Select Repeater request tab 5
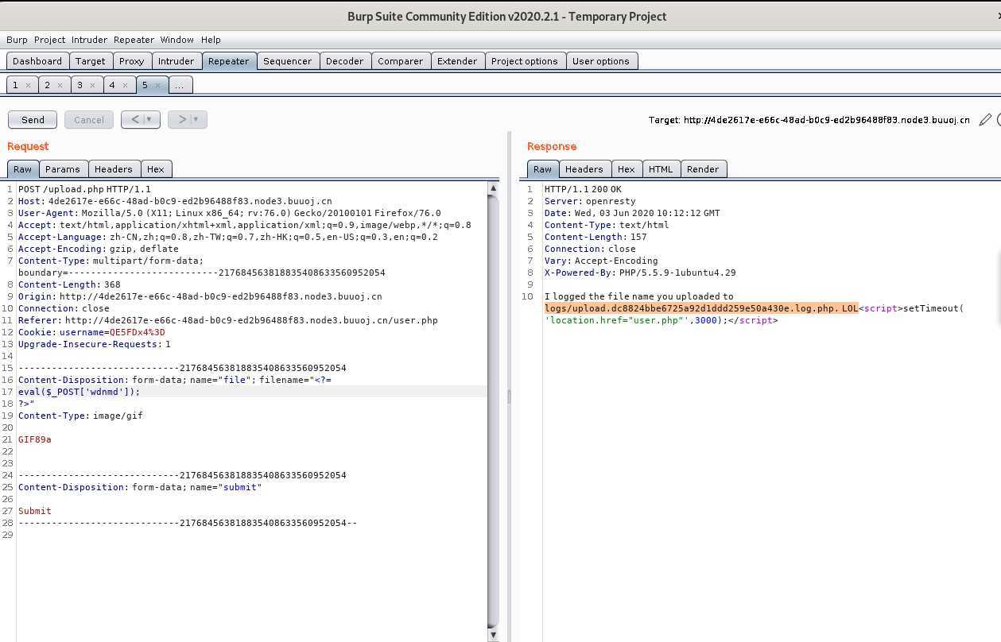1001x642 pixels. tap(145, 85)
